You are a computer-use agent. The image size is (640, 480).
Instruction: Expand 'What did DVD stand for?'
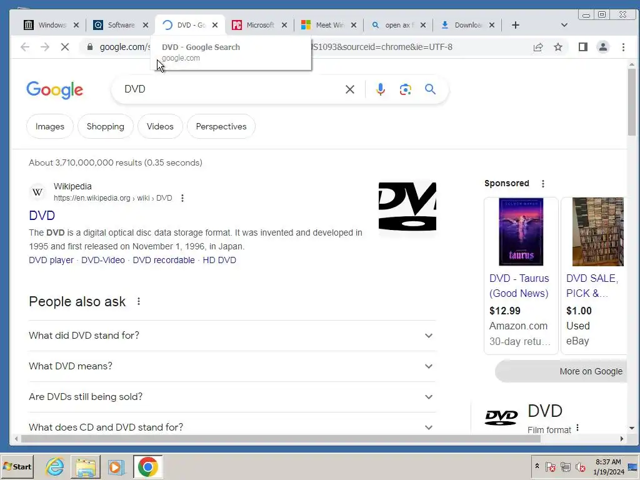pyautogui.click(x=232, y=336)
